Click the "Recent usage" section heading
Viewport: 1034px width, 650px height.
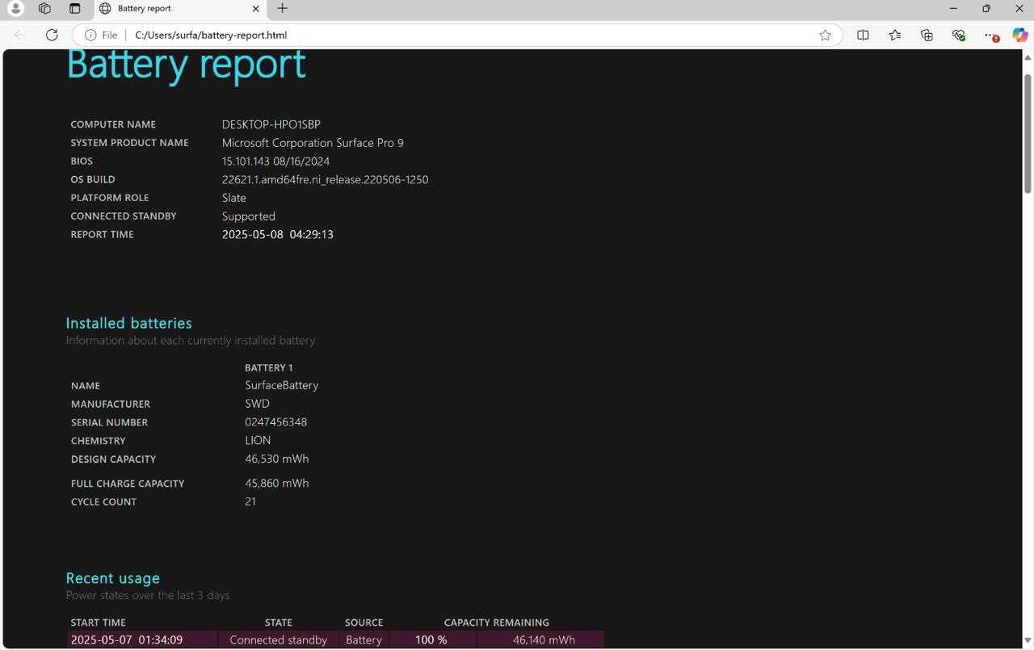pos(113,578)
